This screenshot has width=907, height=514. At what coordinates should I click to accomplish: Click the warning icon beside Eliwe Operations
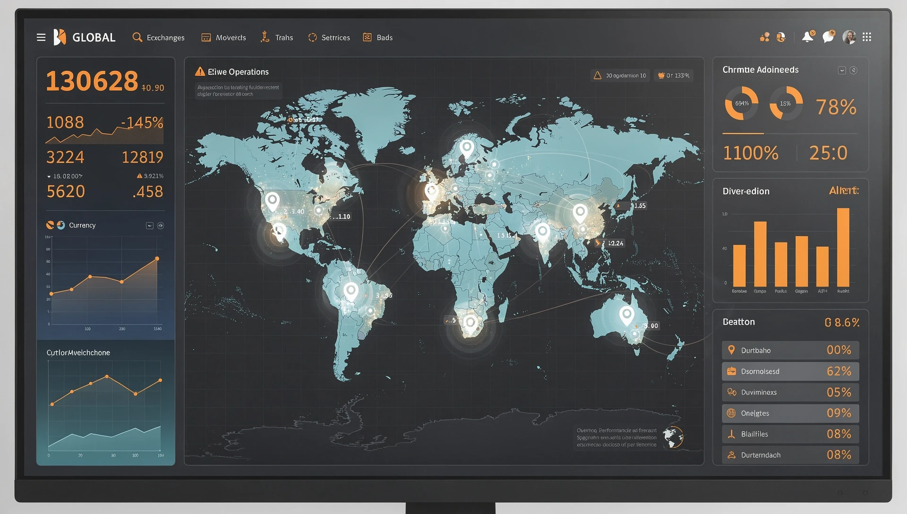200,71
